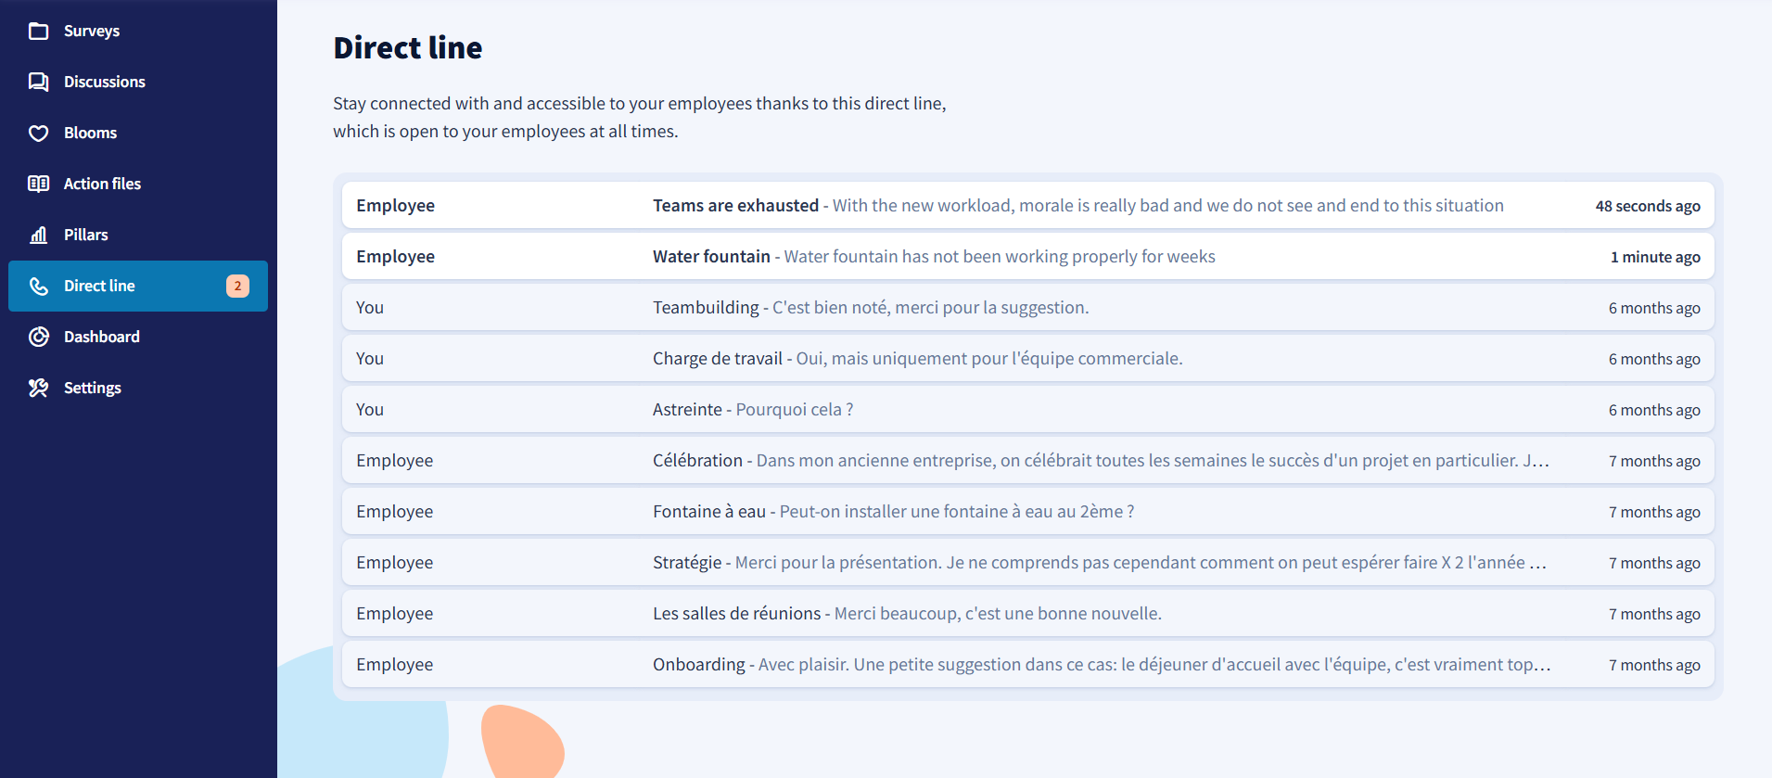Click the Action files book icon
The width and height of the screenshot is (1772, 778).
pyautogui.click(x=38, y=184)
